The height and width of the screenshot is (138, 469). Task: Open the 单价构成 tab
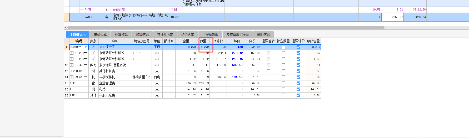(100, 35)
